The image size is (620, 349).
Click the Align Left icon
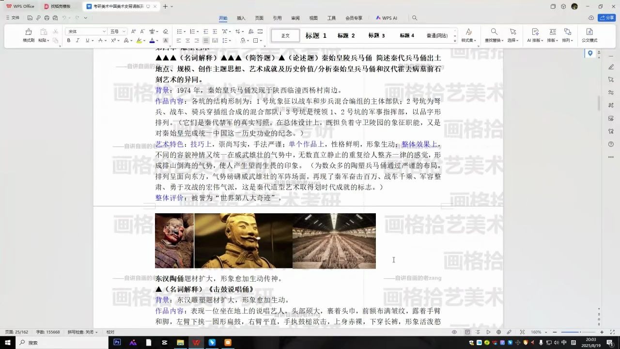point(179,41)
